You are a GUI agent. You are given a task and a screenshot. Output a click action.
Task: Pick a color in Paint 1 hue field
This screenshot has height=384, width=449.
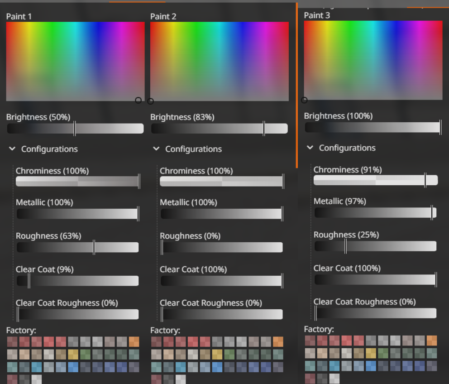75,61
